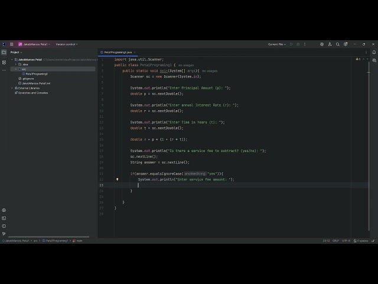Click the 'anotherString:' parameter hint

(x=195, y=174)
